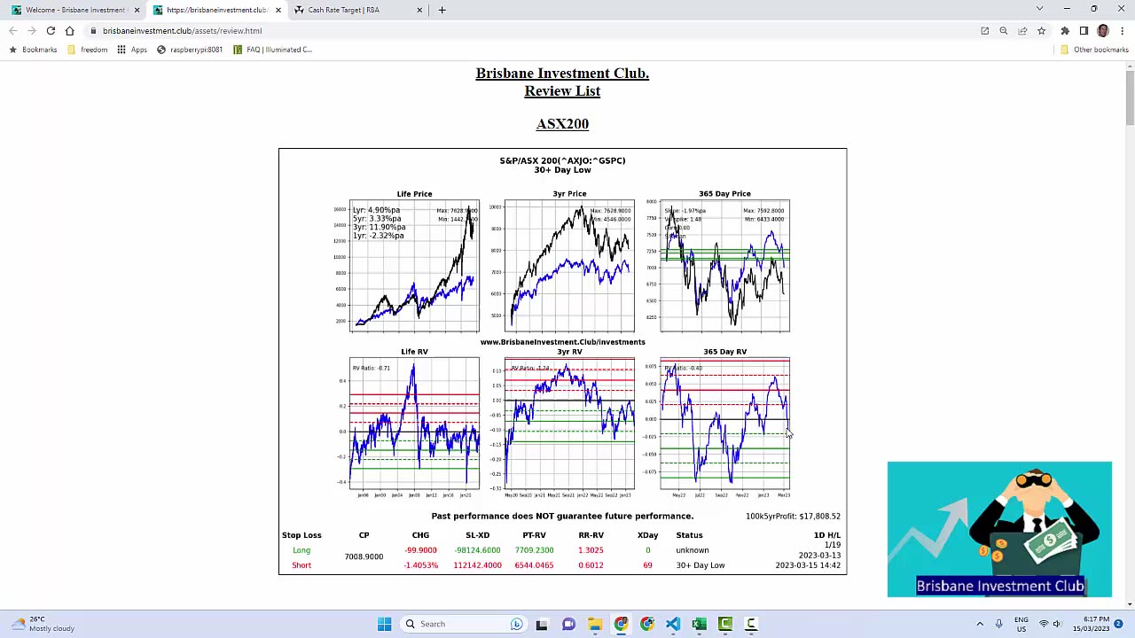Click the status value 30+ Day Low
This screenshot has width=1135, height=638.
(x=701, y=565)
